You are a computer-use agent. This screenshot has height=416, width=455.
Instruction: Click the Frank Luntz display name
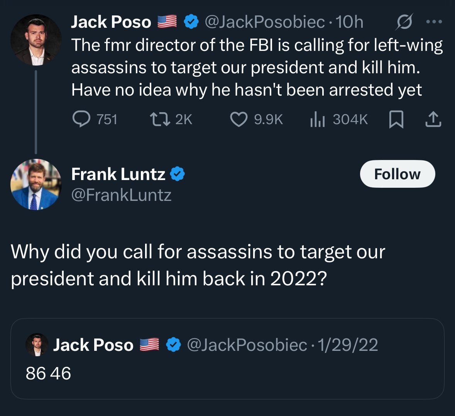pyautogui.click(x=118, y=174)
